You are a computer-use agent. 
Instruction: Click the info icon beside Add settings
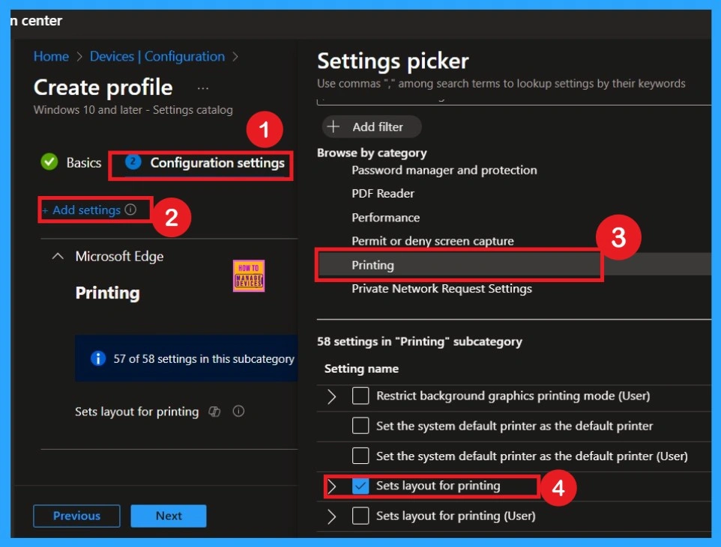point(130,210)
